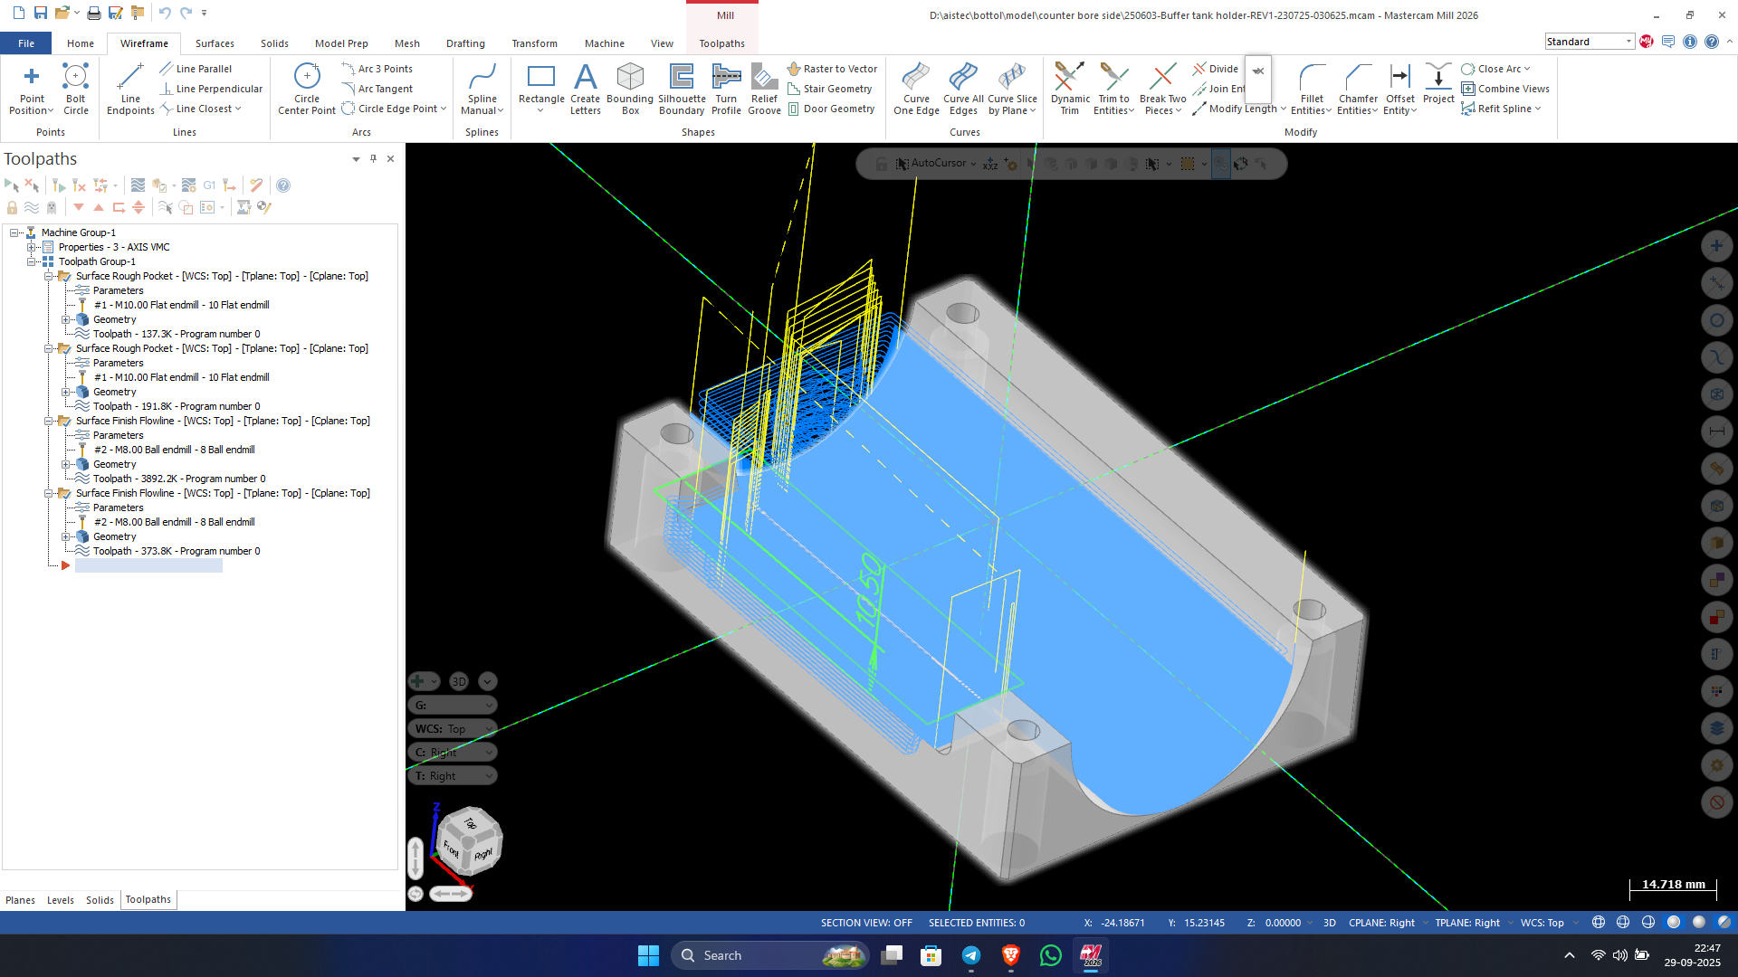Open the Standard selection dropdown

tap(1590, 42)
